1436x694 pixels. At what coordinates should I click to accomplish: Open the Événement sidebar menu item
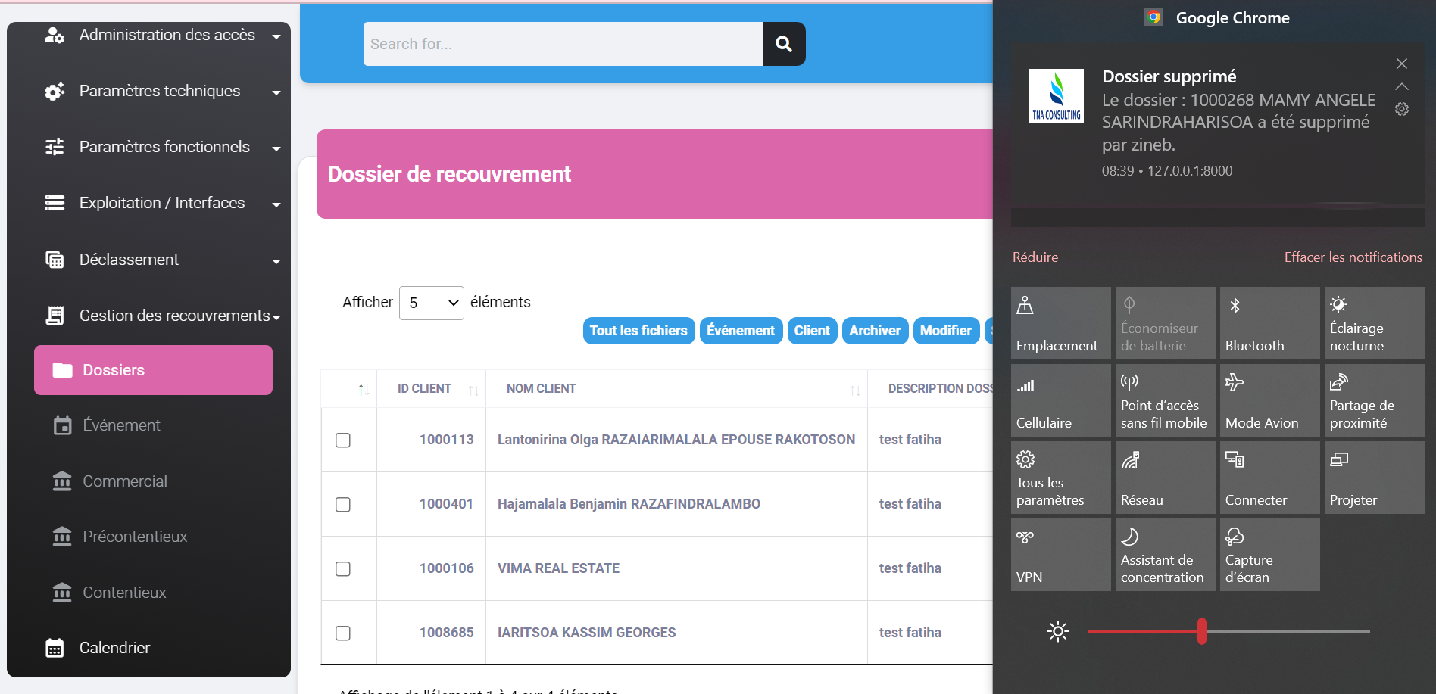[x=121, y=425]
